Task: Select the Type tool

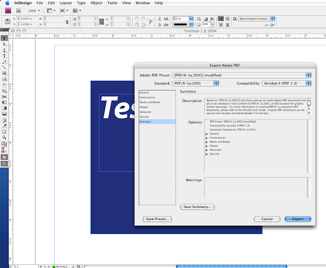Action: click(4, 56)
